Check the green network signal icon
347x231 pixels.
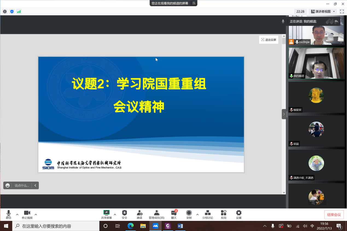[x=19, y=11]
